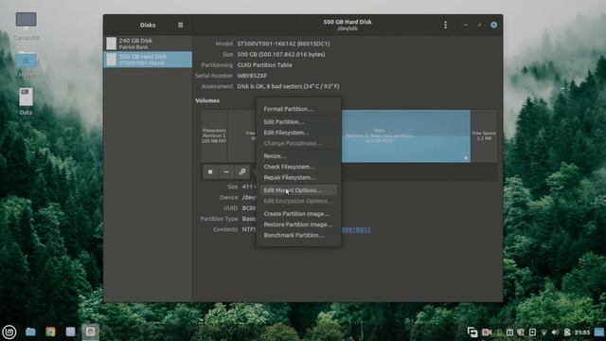
Task: Open purple app icon in taskbar
Action: [70, 332]
